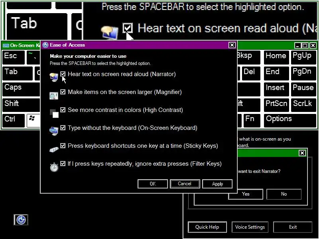Click the Esc key on On-Screen Keyboard
This screenshot has height=239, width=319.
click(14, 57)
